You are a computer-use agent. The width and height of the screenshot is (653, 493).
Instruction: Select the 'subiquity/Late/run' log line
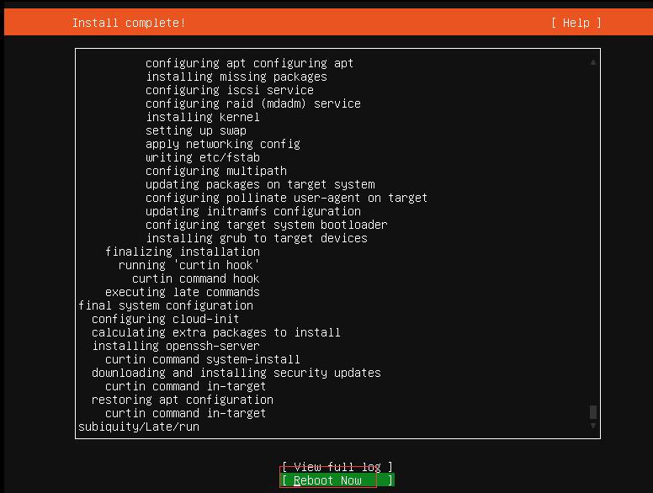[139, 427]
